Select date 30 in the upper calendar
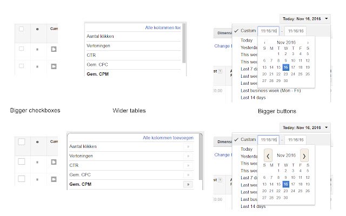The height and width of the screenshot is (216, 346). click(286, 81)
